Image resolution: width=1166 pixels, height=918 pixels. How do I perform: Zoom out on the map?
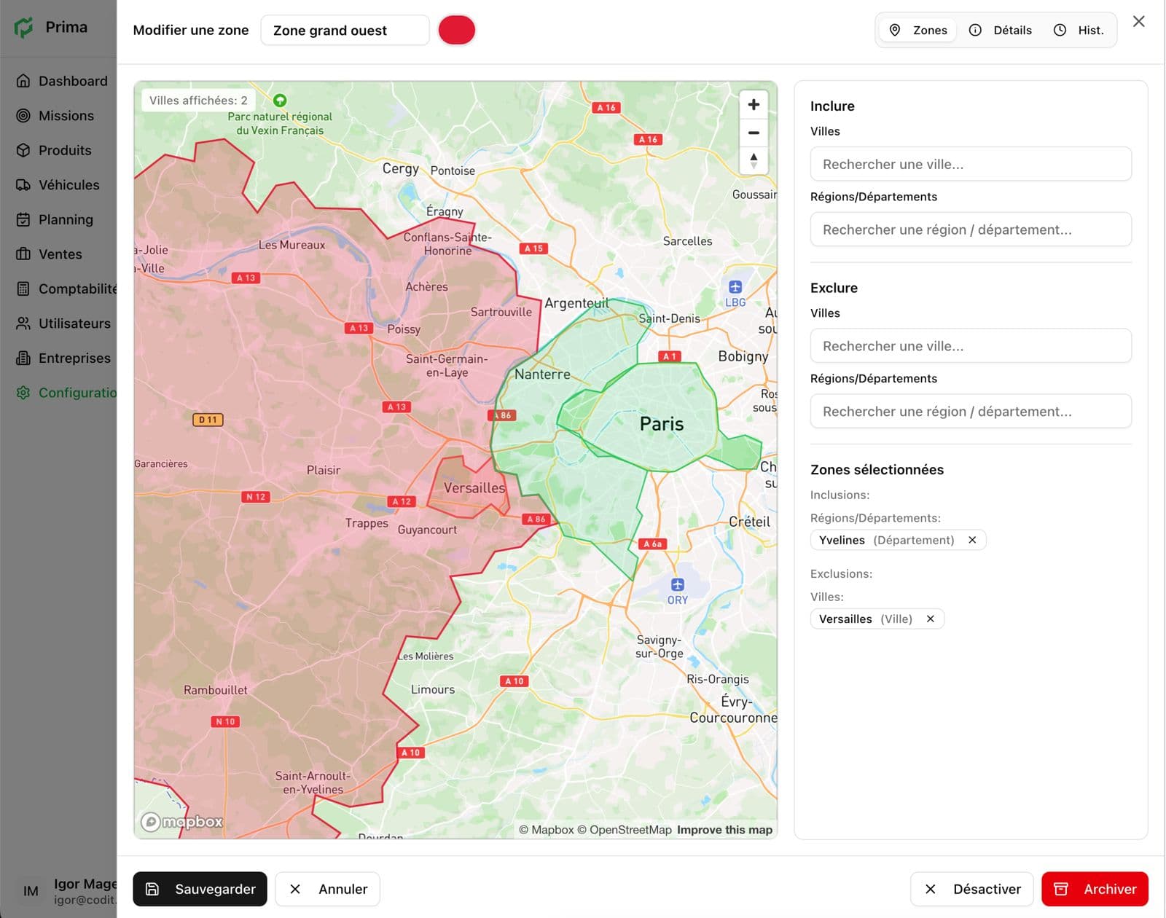coord(754,133)
